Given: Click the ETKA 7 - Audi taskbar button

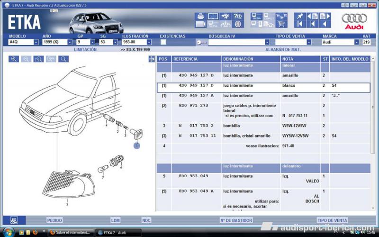Looking at the screenshot, I should 118,233.
